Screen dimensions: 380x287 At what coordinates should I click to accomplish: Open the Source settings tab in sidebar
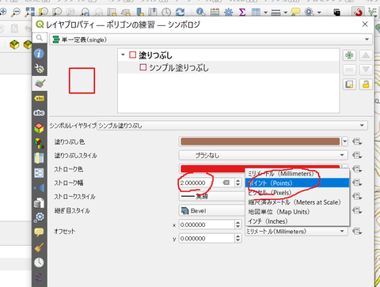point(39,69)
